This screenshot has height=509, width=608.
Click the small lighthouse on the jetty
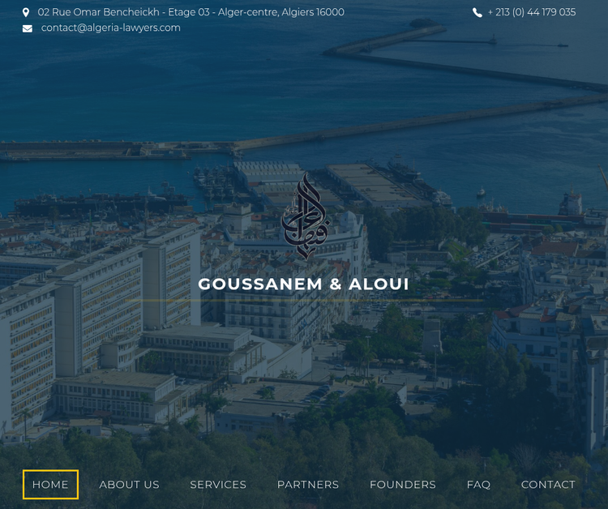[493, 39]
